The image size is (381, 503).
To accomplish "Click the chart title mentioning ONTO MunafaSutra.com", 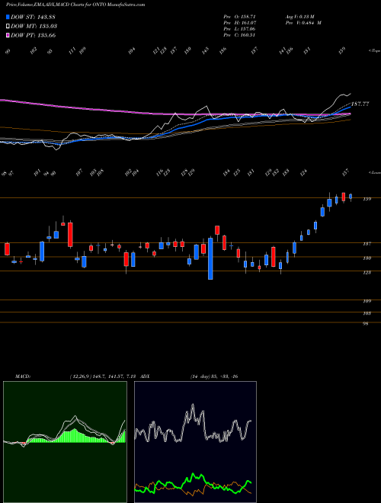I will (75, 5).
